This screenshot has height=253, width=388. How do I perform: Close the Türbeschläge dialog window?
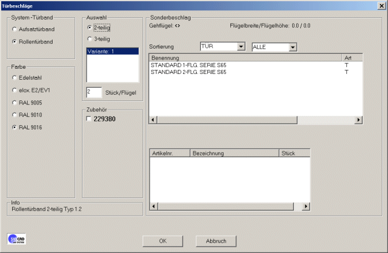pos(381,5)
